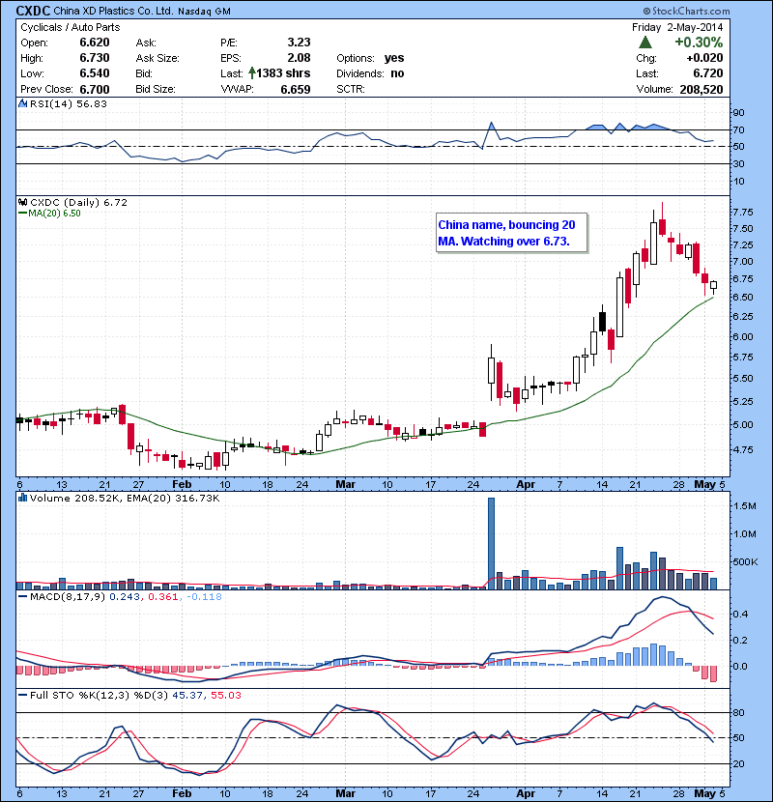Click the Options value yes
The height and width of the screenshot is (802, 773).
[x=394, y=58]
